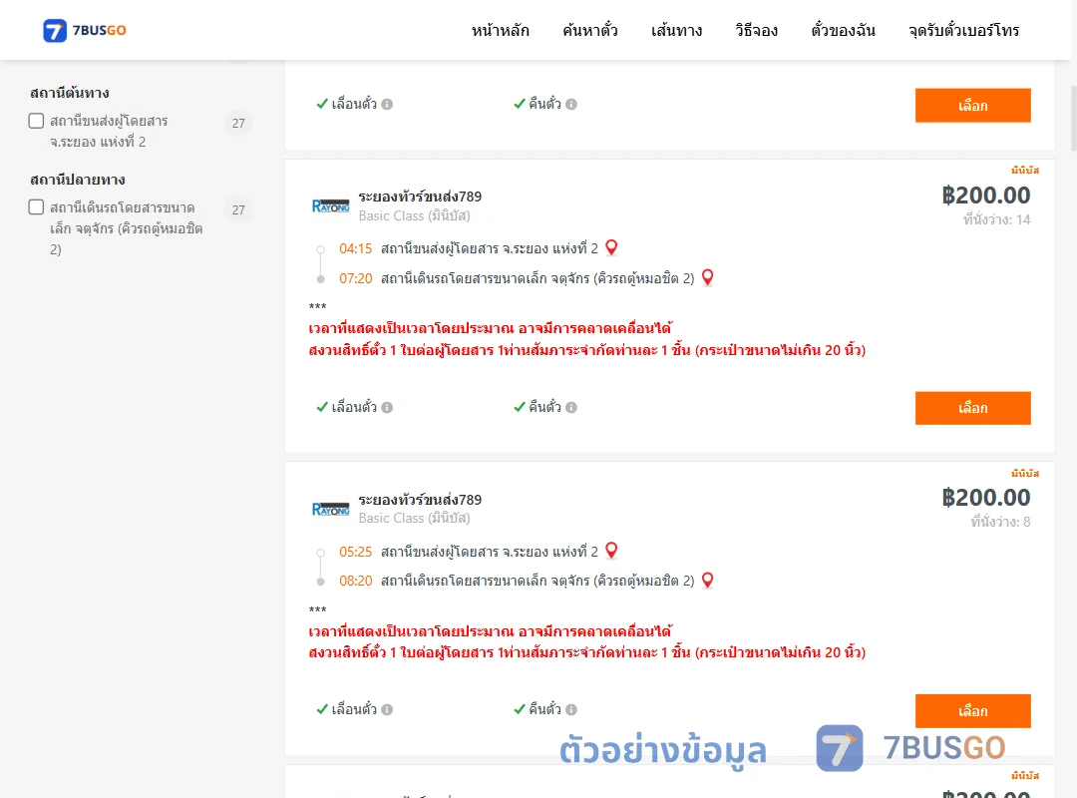Open the หน้าหลัก menu item
This screenshot has width=1077, height=798.
click(x=500, y=30)
